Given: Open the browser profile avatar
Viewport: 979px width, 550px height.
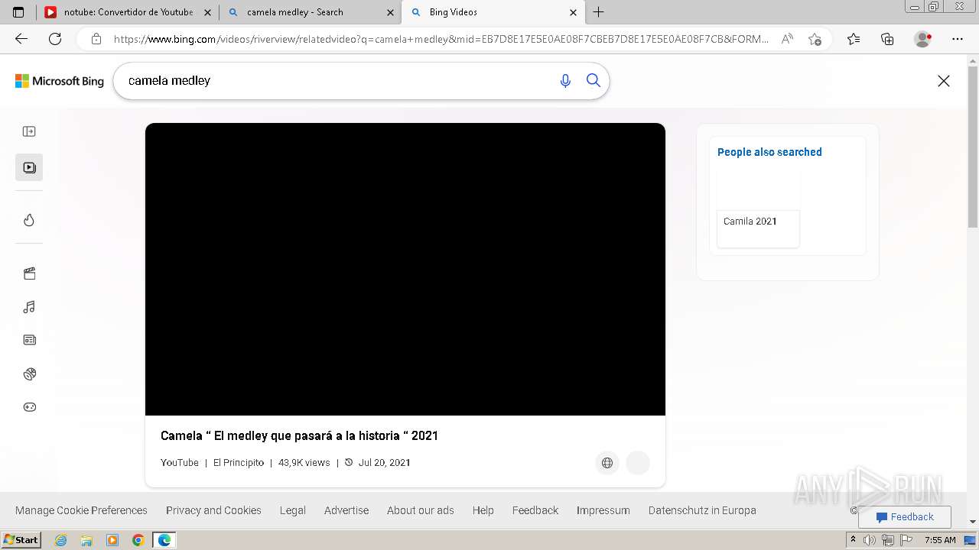Looking at the screenshot, I should click(x=923, y=39).
